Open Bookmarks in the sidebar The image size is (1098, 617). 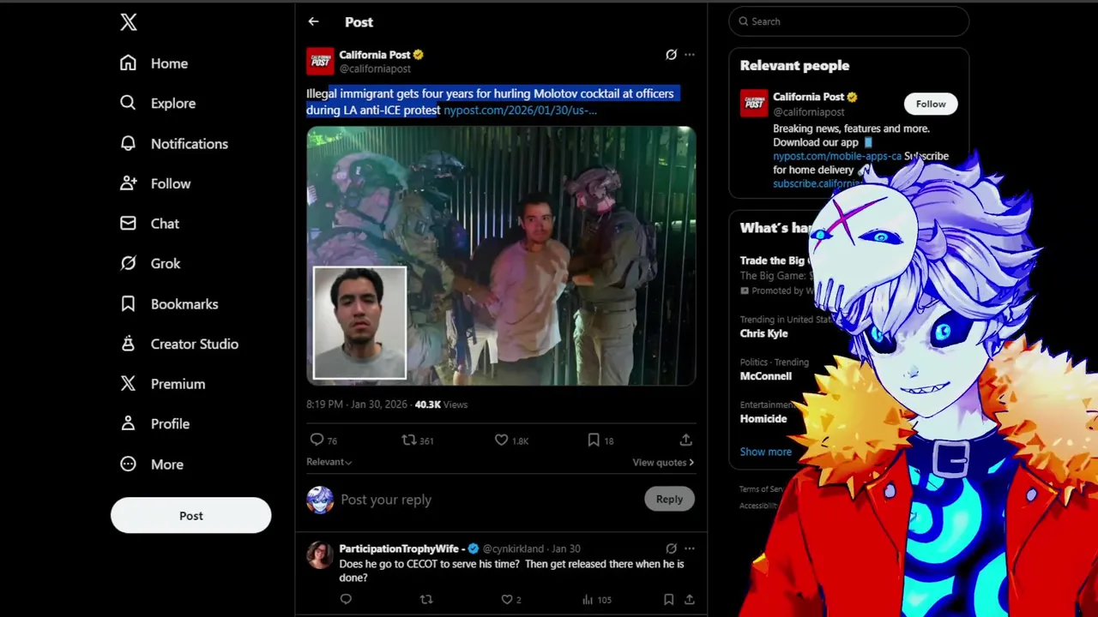click(168, 304)
